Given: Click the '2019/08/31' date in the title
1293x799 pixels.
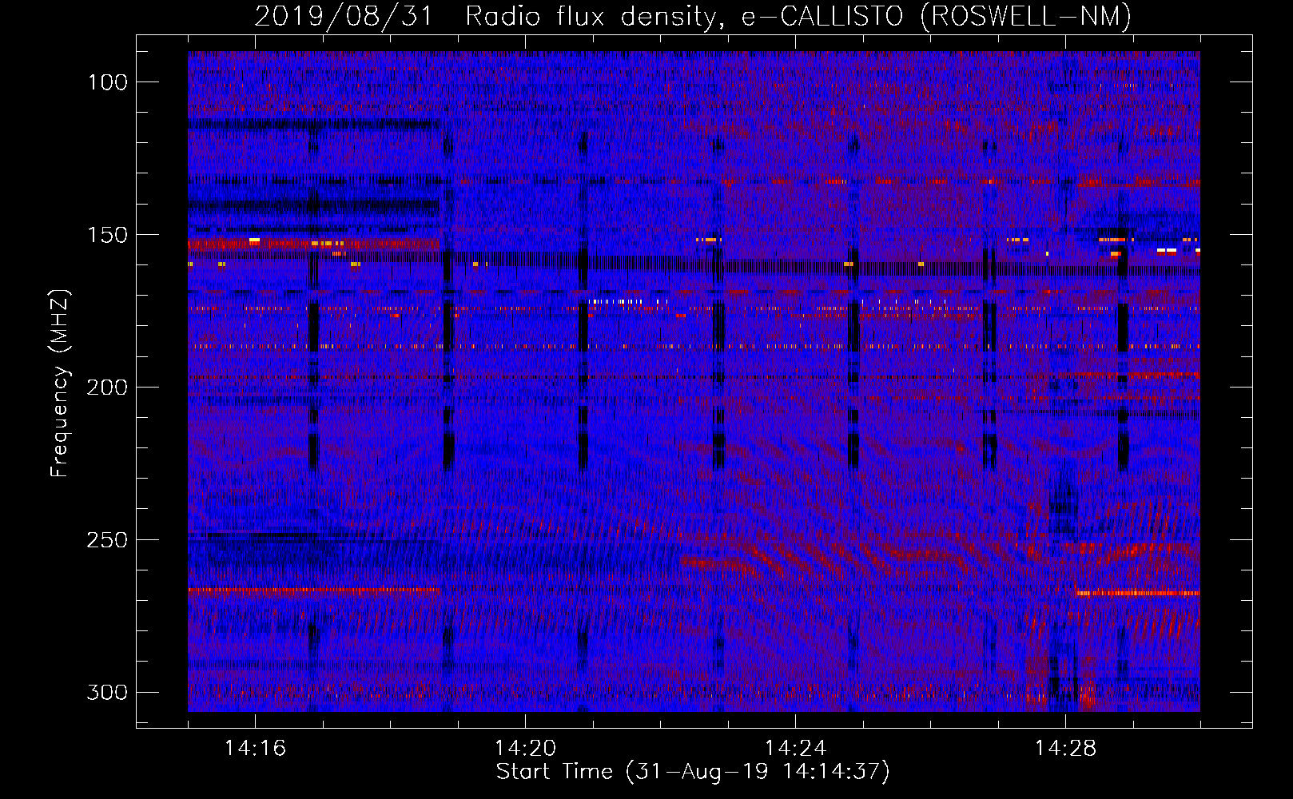Looking at the screenshot, I should click(x=344, y=16).
